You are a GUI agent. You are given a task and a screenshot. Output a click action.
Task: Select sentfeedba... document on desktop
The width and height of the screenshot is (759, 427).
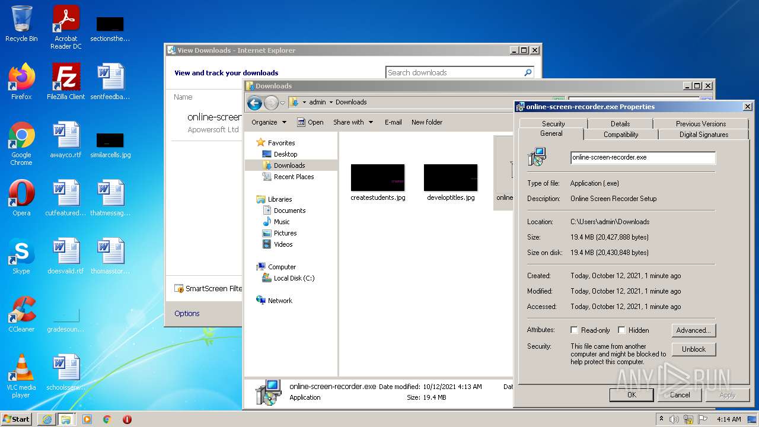tap(110, 82)
